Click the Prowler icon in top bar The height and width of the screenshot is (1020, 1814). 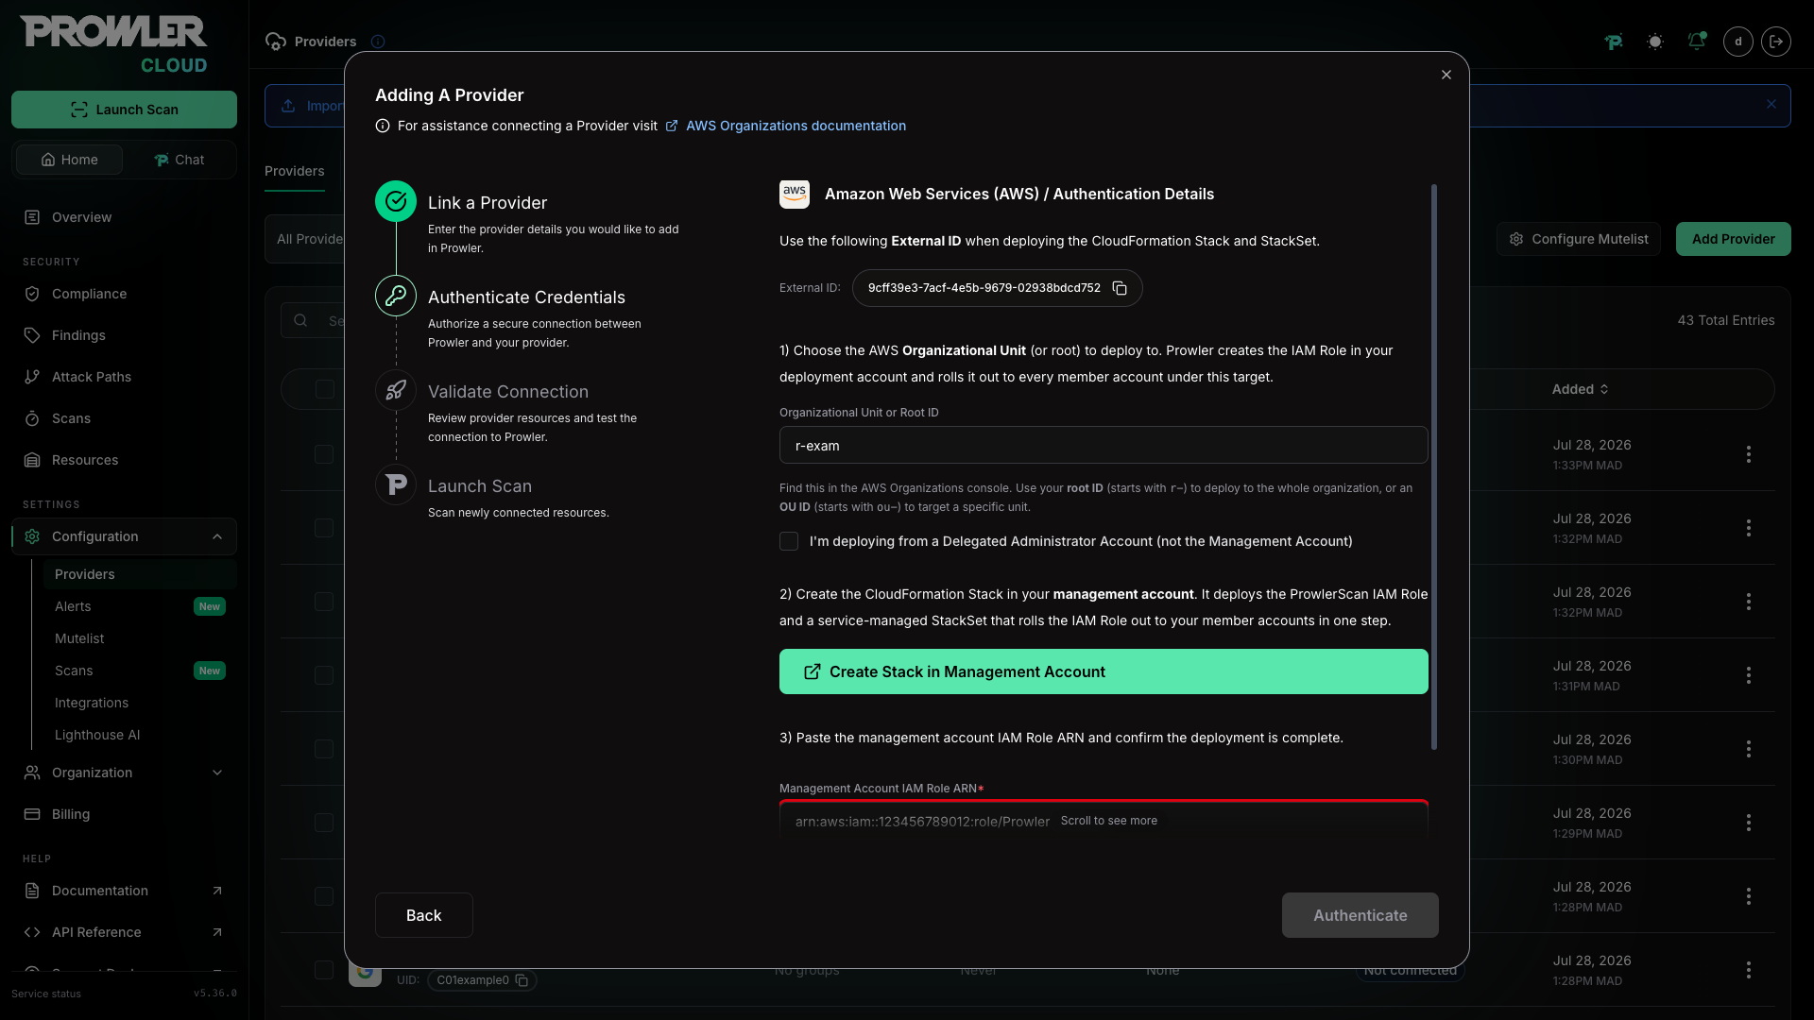point(1614,42)
